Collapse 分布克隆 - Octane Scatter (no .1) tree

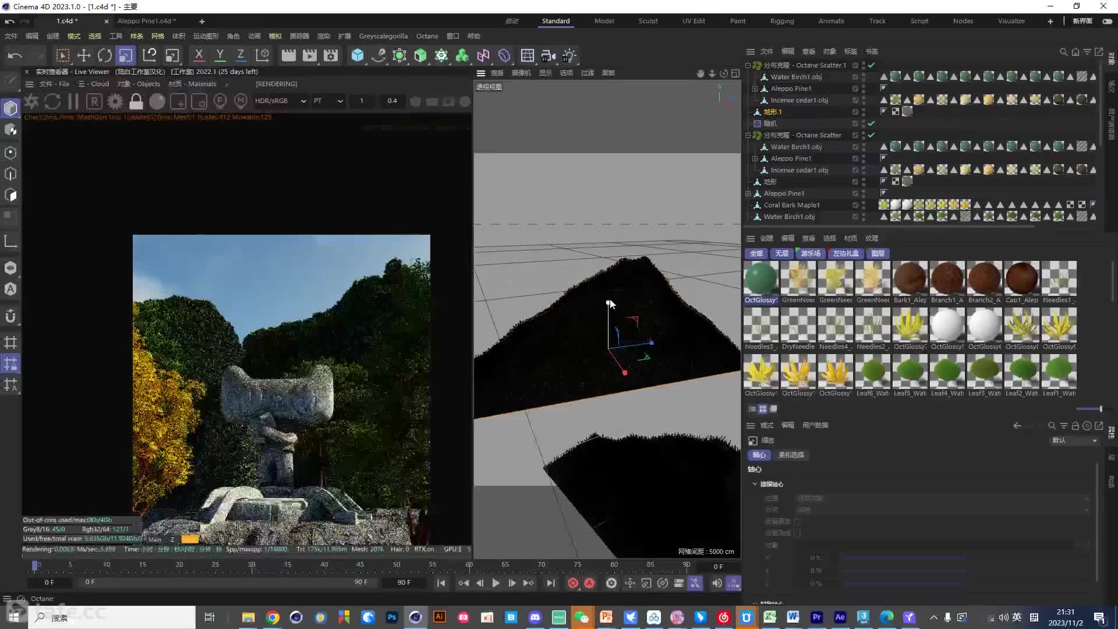748,135
